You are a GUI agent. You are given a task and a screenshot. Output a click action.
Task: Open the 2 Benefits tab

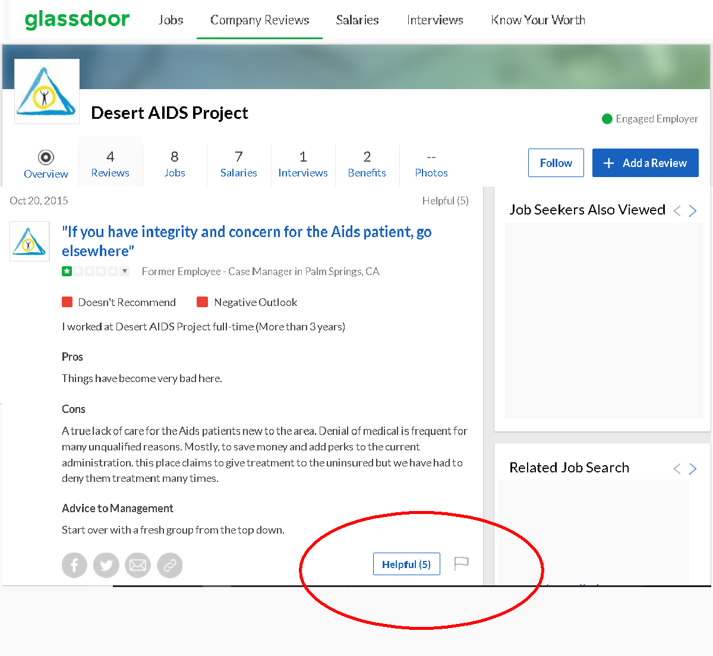tap(367, 164)
